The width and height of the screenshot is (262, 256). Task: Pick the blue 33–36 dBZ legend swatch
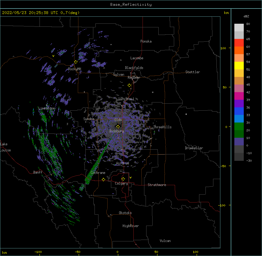pyautogui.click(x=239, y=111)
